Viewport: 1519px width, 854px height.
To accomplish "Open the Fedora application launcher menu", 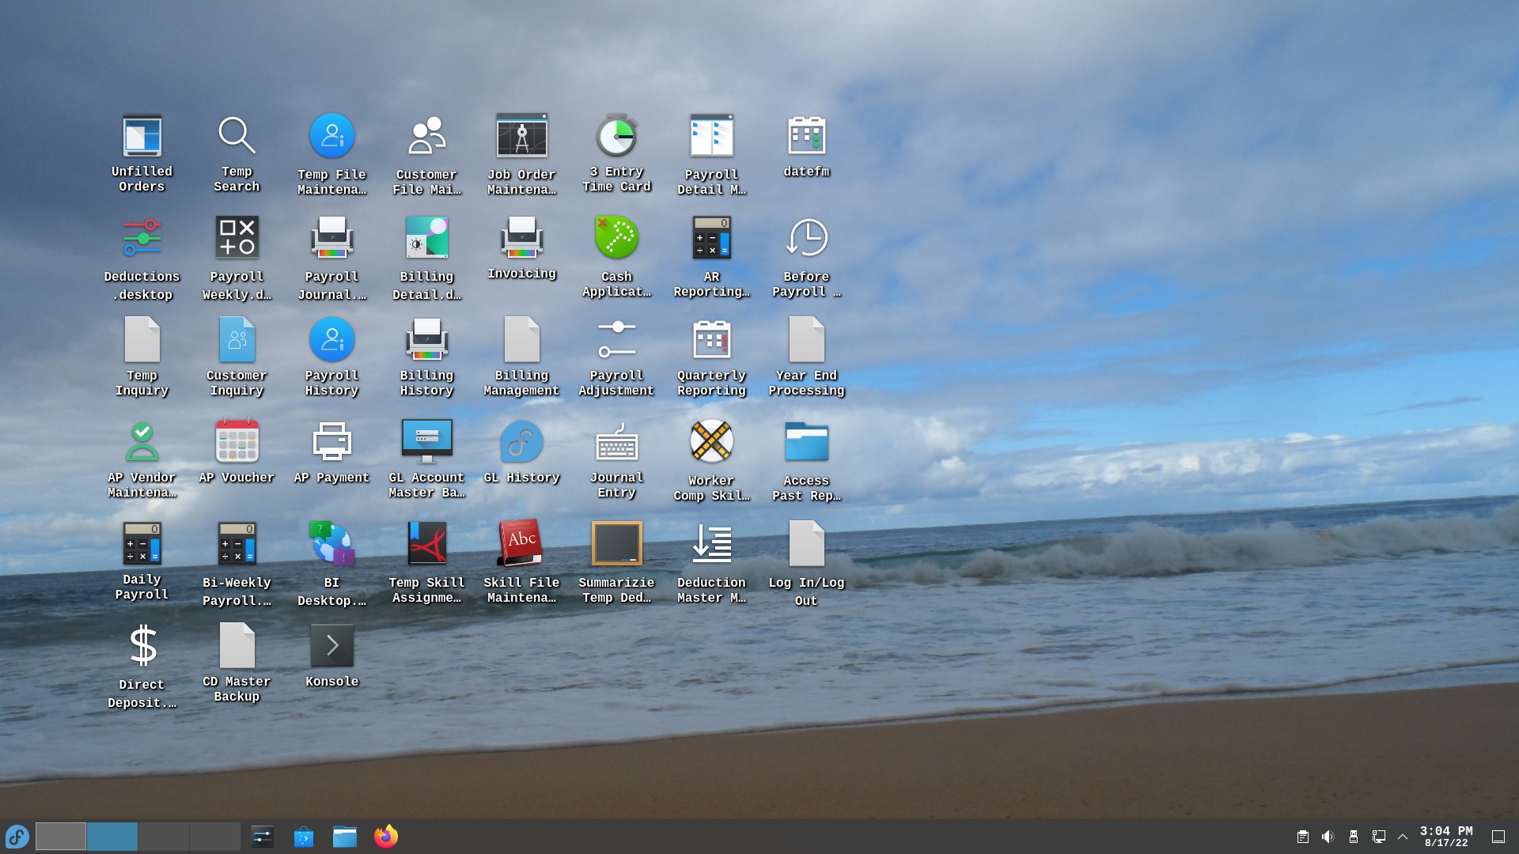I will (17, 836).
